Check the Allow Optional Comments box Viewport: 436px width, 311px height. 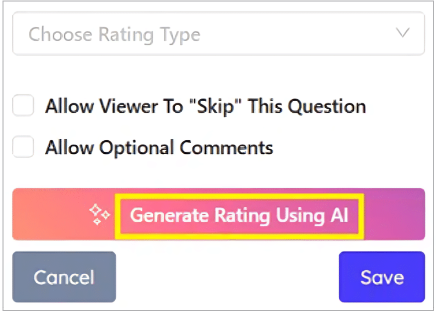tap(23, 147)
